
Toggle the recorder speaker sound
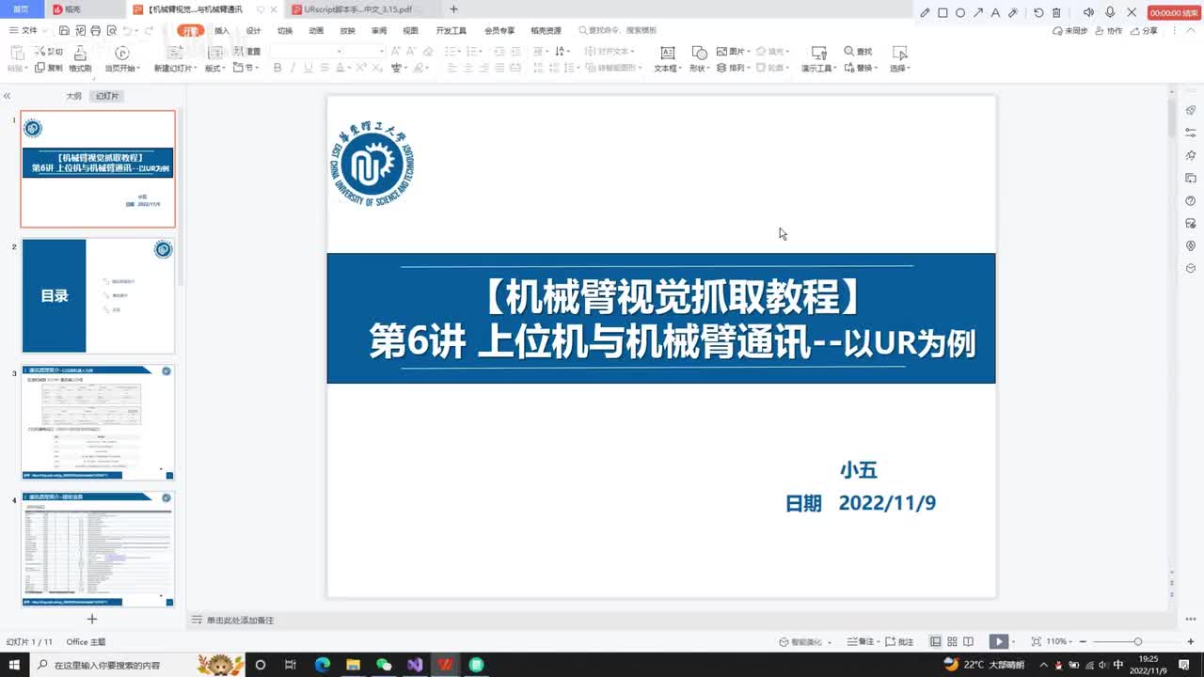[x=1088, y=12]
